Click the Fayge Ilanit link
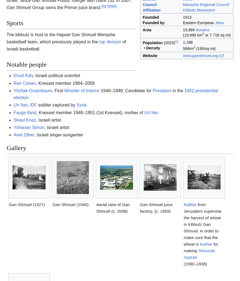The image size is (240, 281). (x=25, y=113)
